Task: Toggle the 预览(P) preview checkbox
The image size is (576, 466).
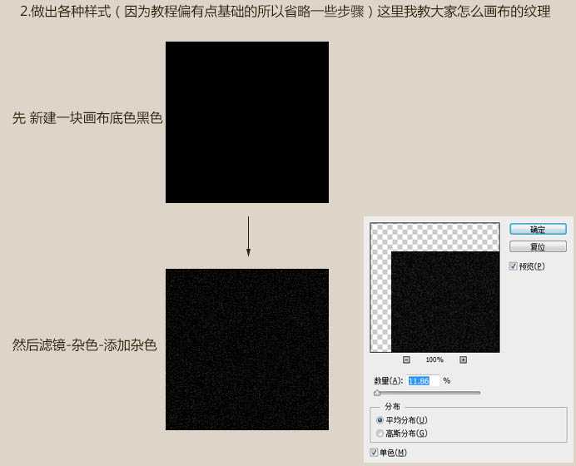Action: [514, 265]
